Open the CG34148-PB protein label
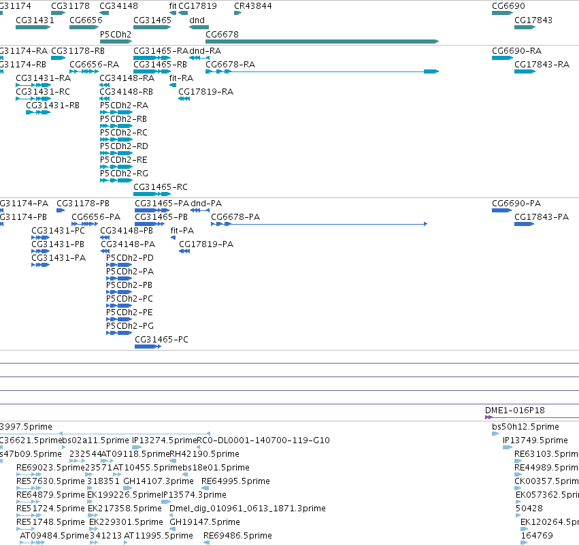 point(127,231)
